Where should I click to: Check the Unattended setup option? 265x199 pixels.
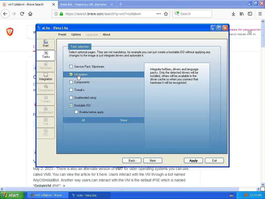point(71,98)
